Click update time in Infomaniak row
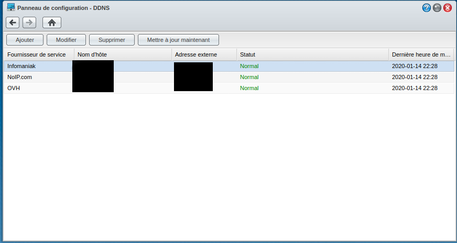 pyautogui.click(x=415, y=66)
